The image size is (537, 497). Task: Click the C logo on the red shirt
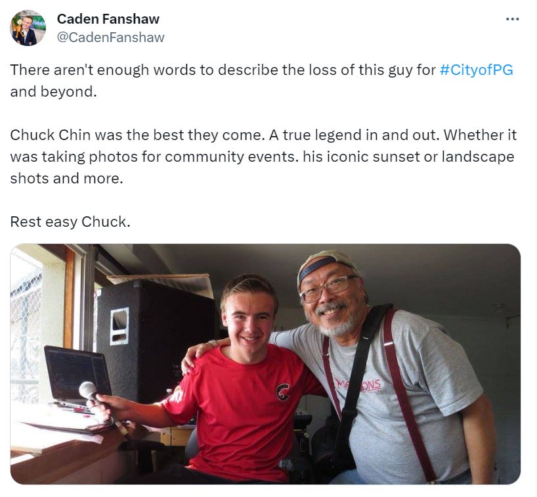point(283,392)
